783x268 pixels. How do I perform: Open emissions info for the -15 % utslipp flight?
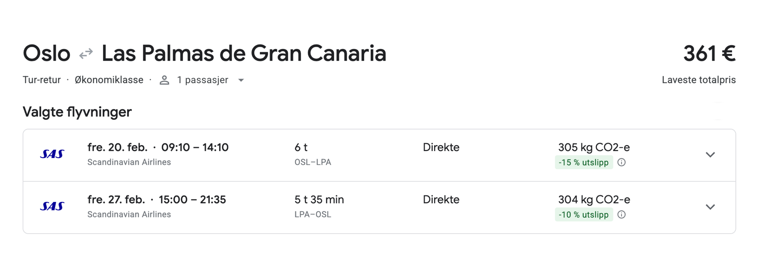pyautogui.click(x=622, y=163)
